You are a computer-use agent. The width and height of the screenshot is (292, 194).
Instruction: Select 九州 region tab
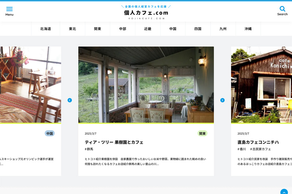pyautogui.click(x=223, y=29)
